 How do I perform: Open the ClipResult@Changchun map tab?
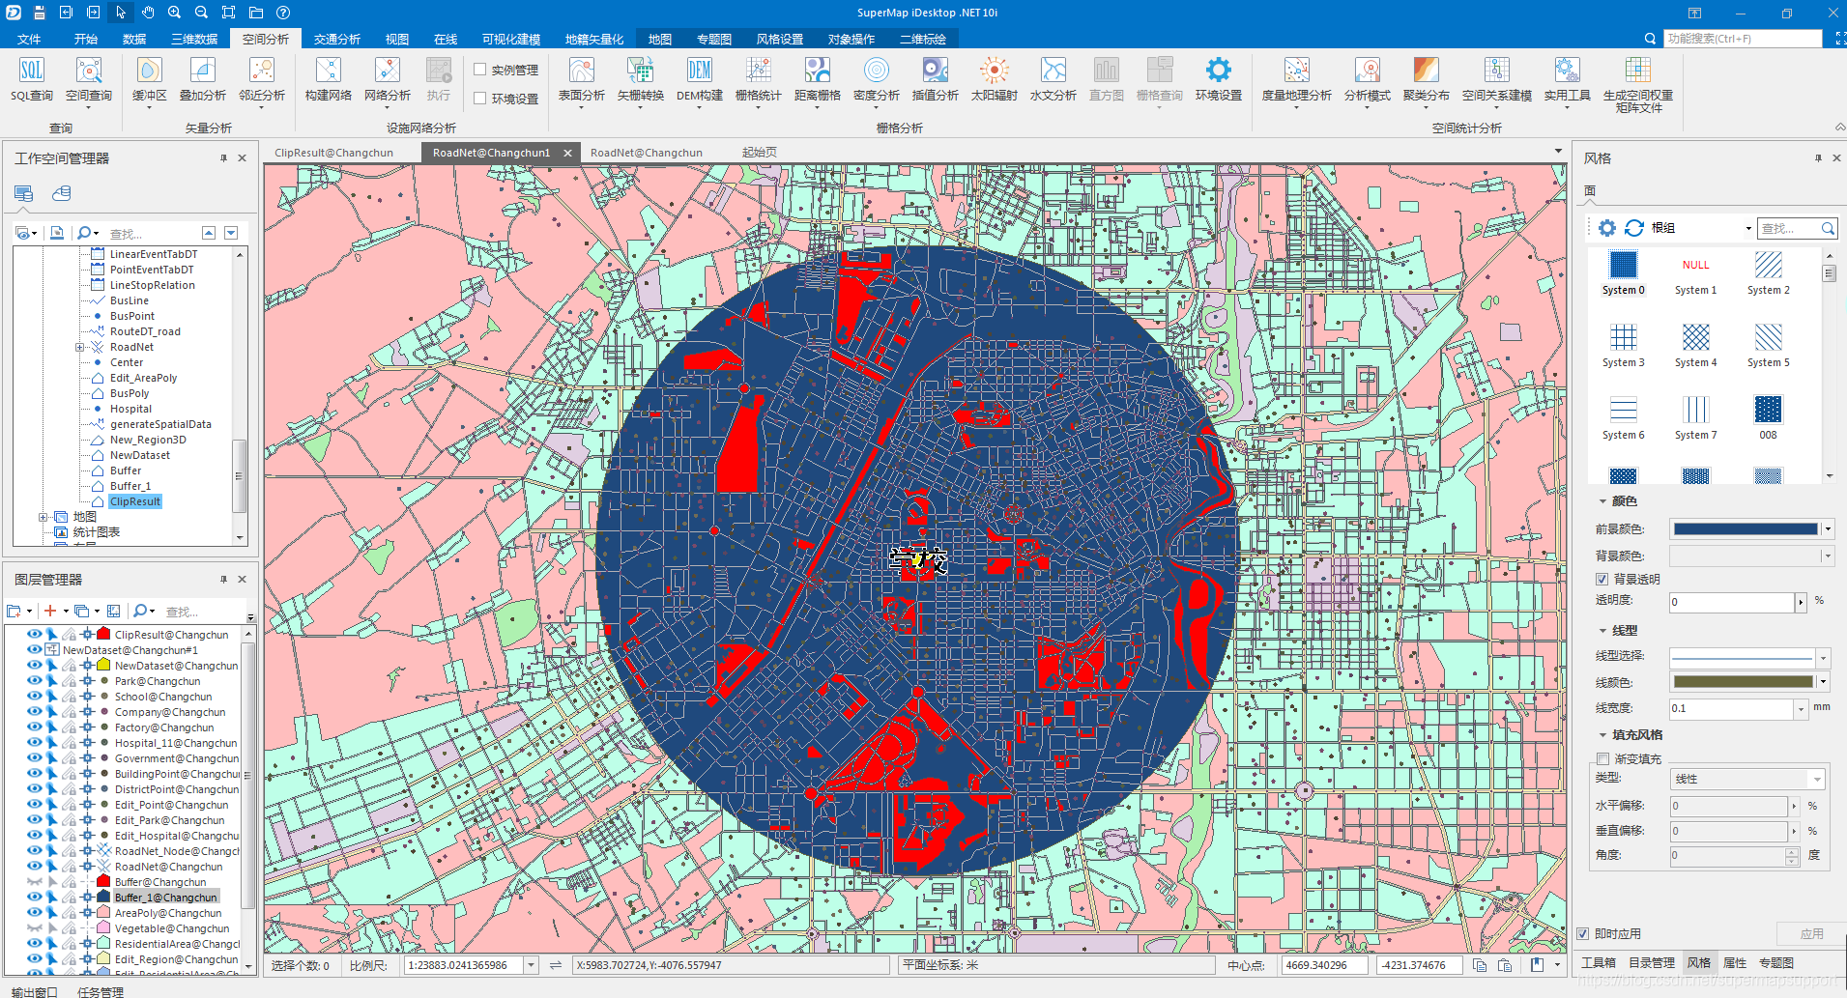click(x=334, y=153)
